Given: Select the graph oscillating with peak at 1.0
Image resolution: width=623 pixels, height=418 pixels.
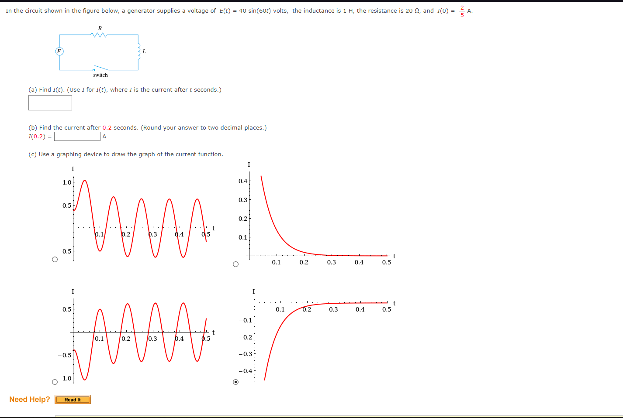Looking at the screenshot, I should pos(55,259).
